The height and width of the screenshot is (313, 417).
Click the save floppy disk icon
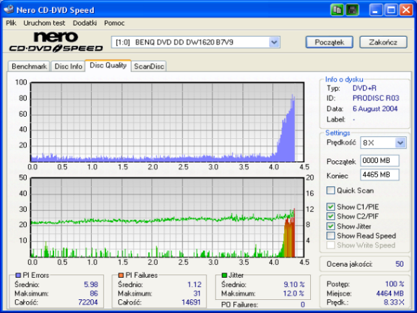[x=352, y=10]
